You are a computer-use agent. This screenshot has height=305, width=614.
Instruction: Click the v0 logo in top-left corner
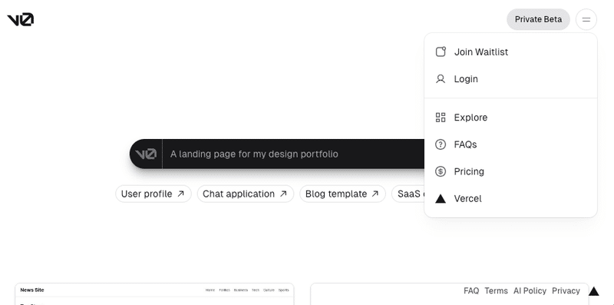tap(21, 19)
